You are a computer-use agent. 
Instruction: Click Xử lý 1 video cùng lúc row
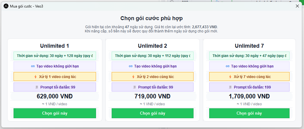point(55,77)
